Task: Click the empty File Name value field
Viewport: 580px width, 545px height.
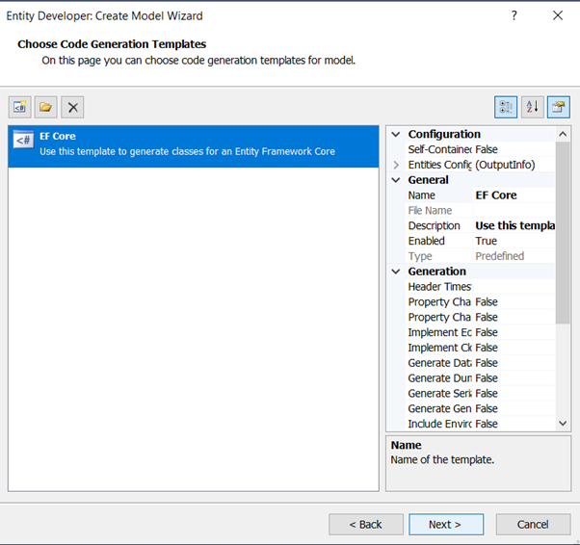Action: [x=514, y=210]
